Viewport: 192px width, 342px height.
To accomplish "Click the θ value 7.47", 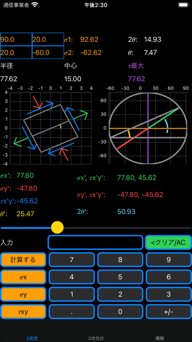I will tap(150, 53).
